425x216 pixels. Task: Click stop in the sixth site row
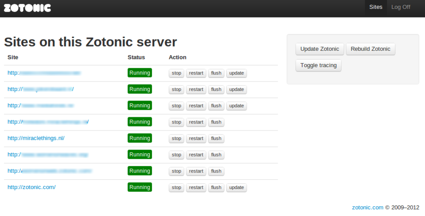tap(177, 155)
